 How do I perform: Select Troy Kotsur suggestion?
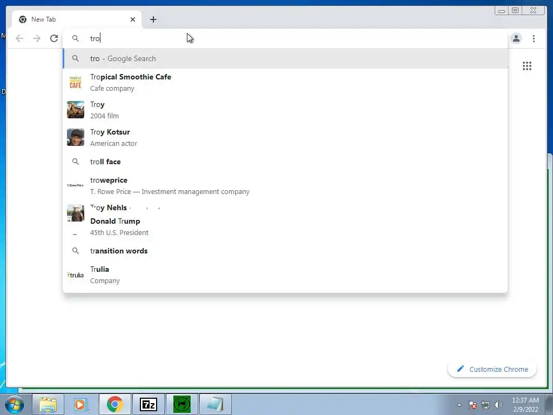(285, 138)
